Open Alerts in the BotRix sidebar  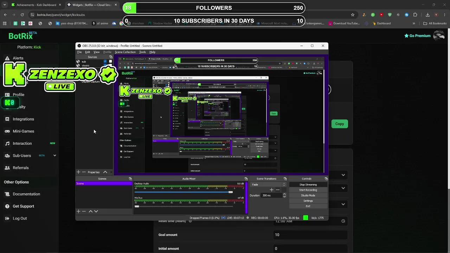click(x=18, y=58)
